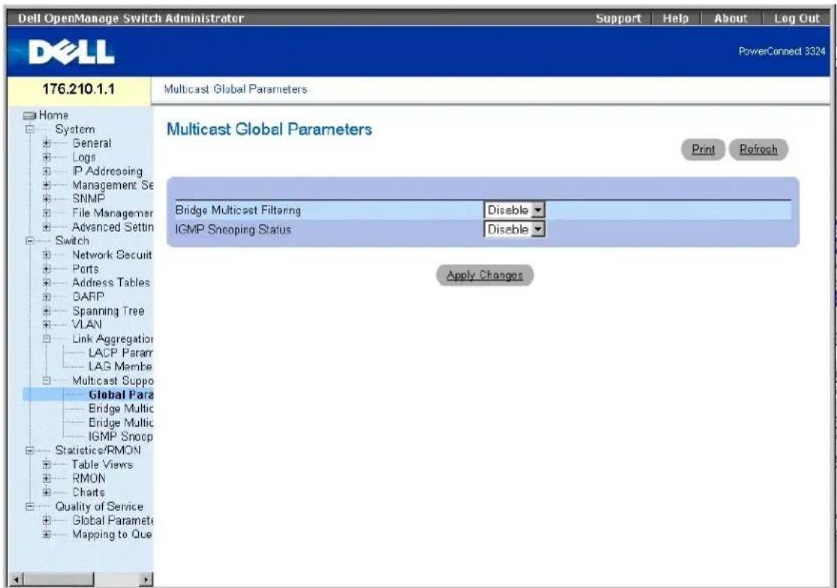
Task: Expand the Logs node
Action: (47, 157)
